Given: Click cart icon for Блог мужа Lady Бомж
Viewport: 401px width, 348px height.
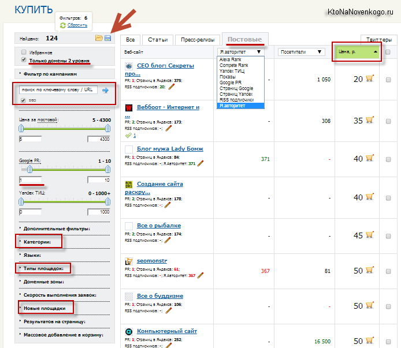Looking at the screenshot, I should click(x=370, y=158).
